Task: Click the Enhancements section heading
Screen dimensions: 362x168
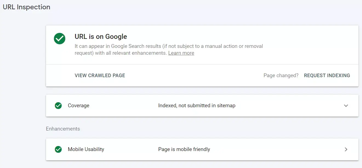Action: click(63, 129)
